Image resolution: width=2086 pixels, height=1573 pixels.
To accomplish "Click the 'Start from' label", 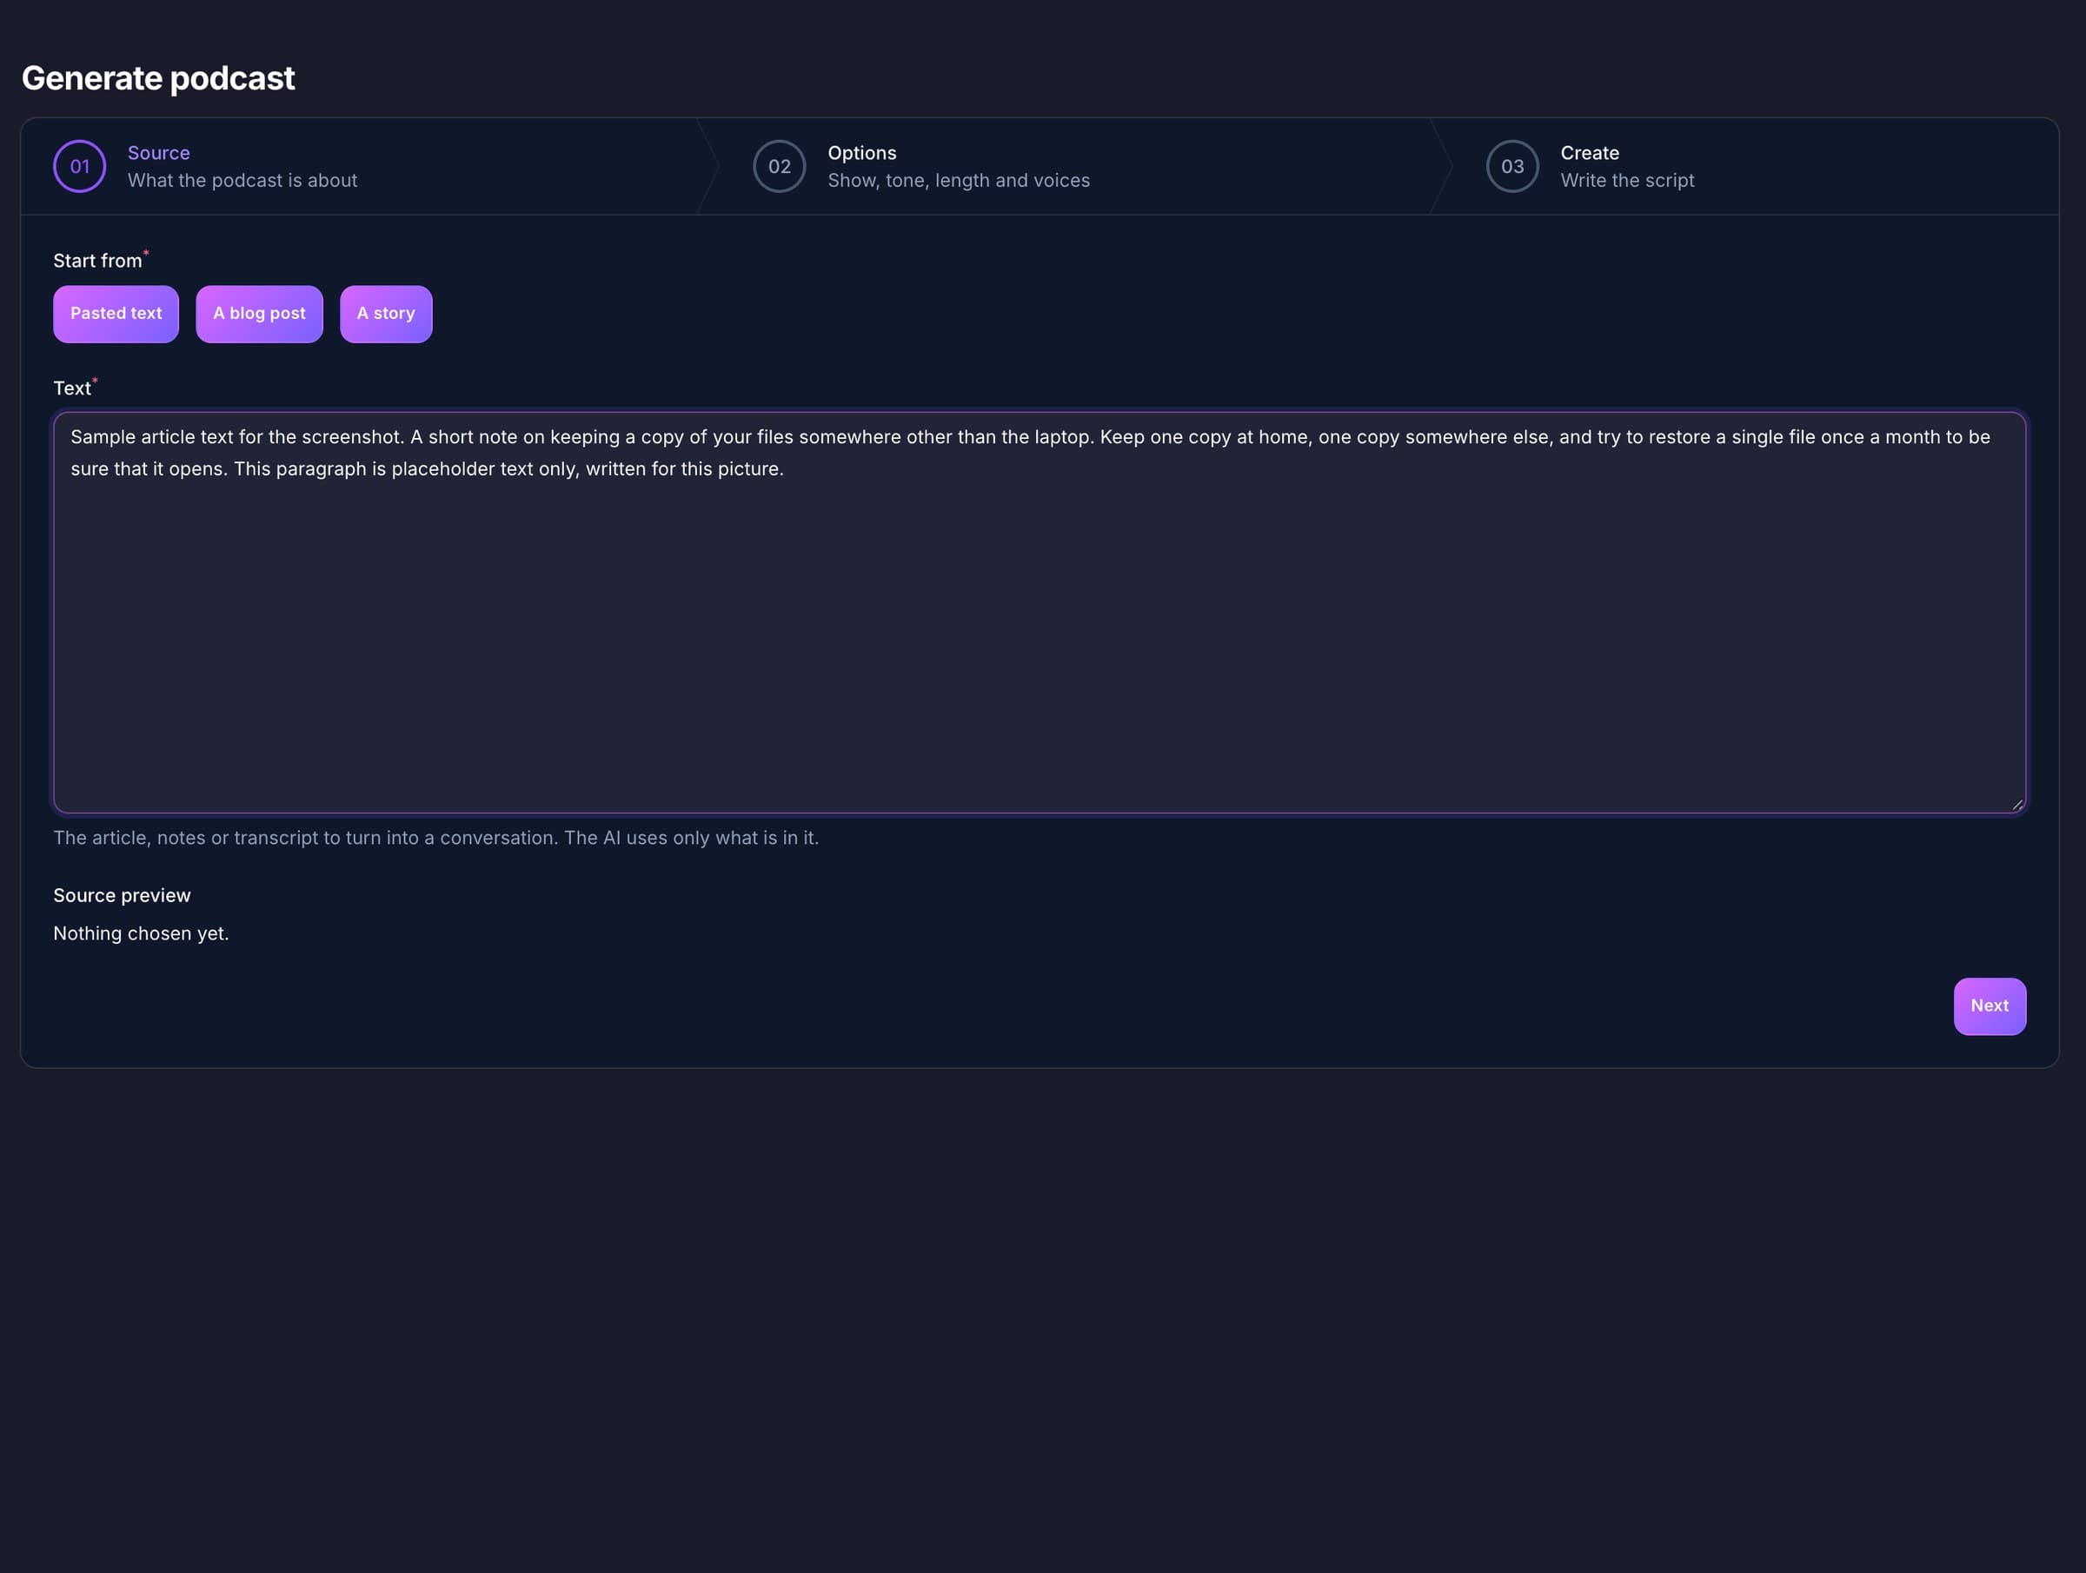I will pos(98,262).
